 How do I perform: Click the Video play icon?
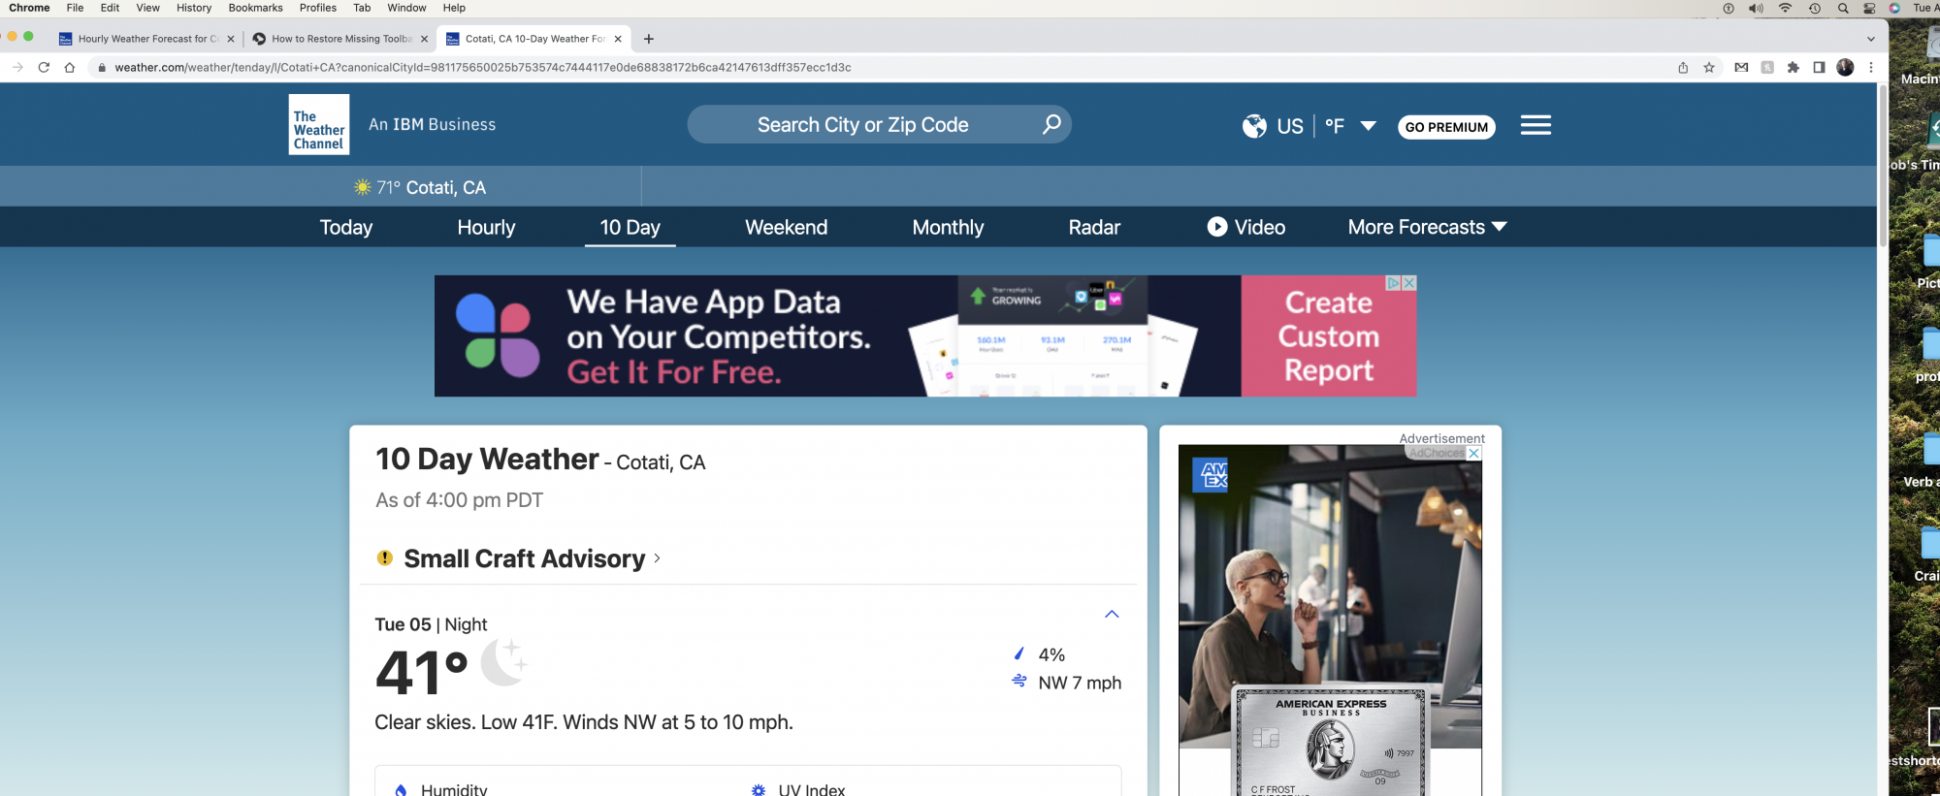pos(1216,226)
